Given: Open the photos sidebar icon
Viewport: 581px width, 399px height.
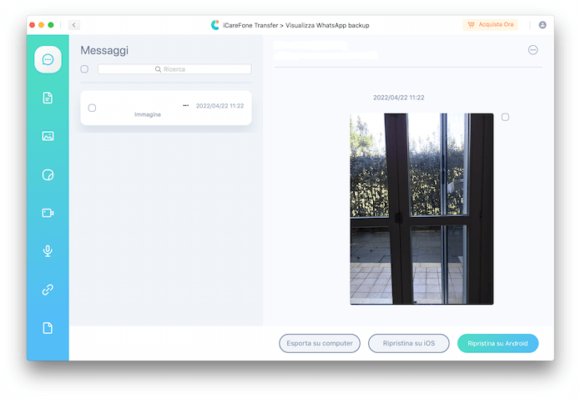Looking at the screenshot, I should 48,136.
